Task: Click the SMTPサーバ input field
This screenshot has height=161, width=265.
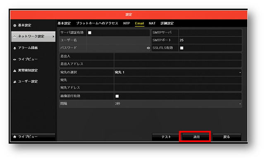Action: coord(210,33)
